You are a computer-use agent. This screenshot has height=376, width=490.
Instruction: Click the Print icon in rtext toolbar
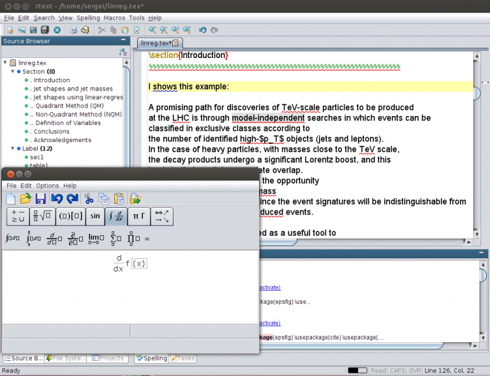click(x=73, y=30)
